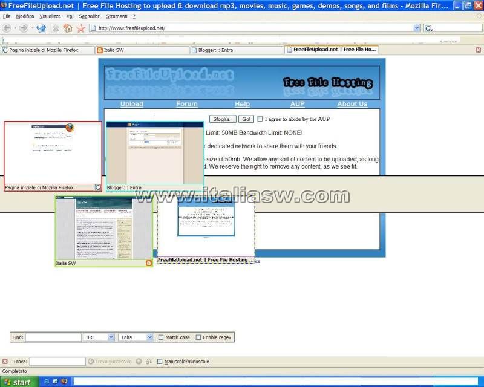Launch Firefox from quick launch bar

point(65,382)
